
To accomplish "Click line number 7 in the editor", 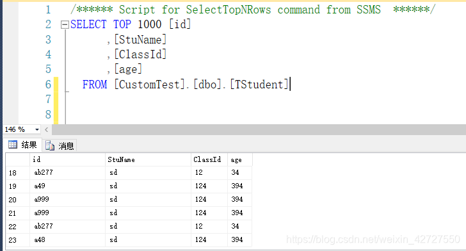I will [x=48, y=99].
